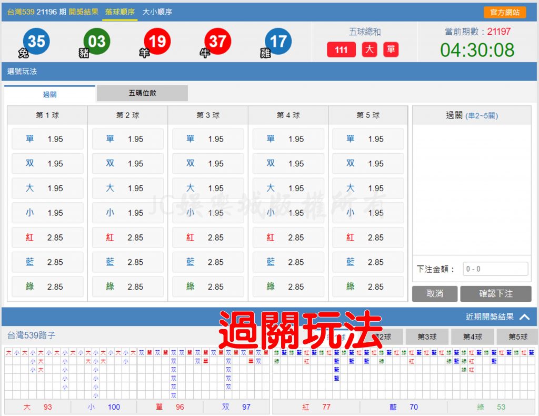Switch to the 大小順序 tab
This screenshot has width=539, height=416.
click(x=157, y=12)
